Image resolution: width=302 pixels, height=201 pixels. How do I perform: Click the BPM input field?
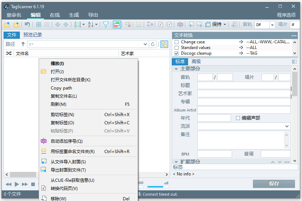pos(215,154)
